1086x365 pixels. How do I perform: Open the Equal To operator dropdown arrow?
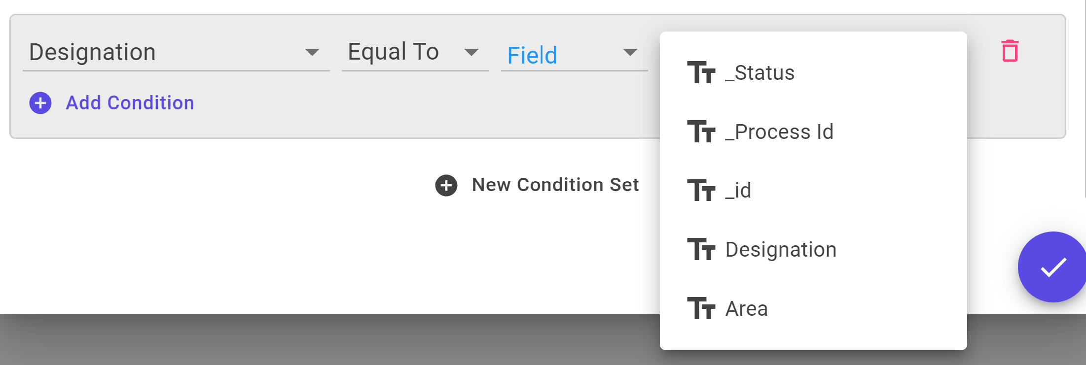tap(471, 52)
